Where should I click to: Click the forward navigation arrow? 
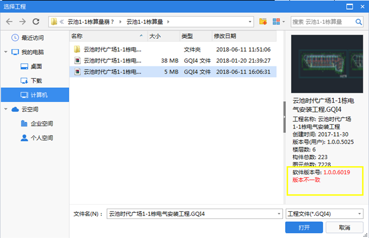22,22
